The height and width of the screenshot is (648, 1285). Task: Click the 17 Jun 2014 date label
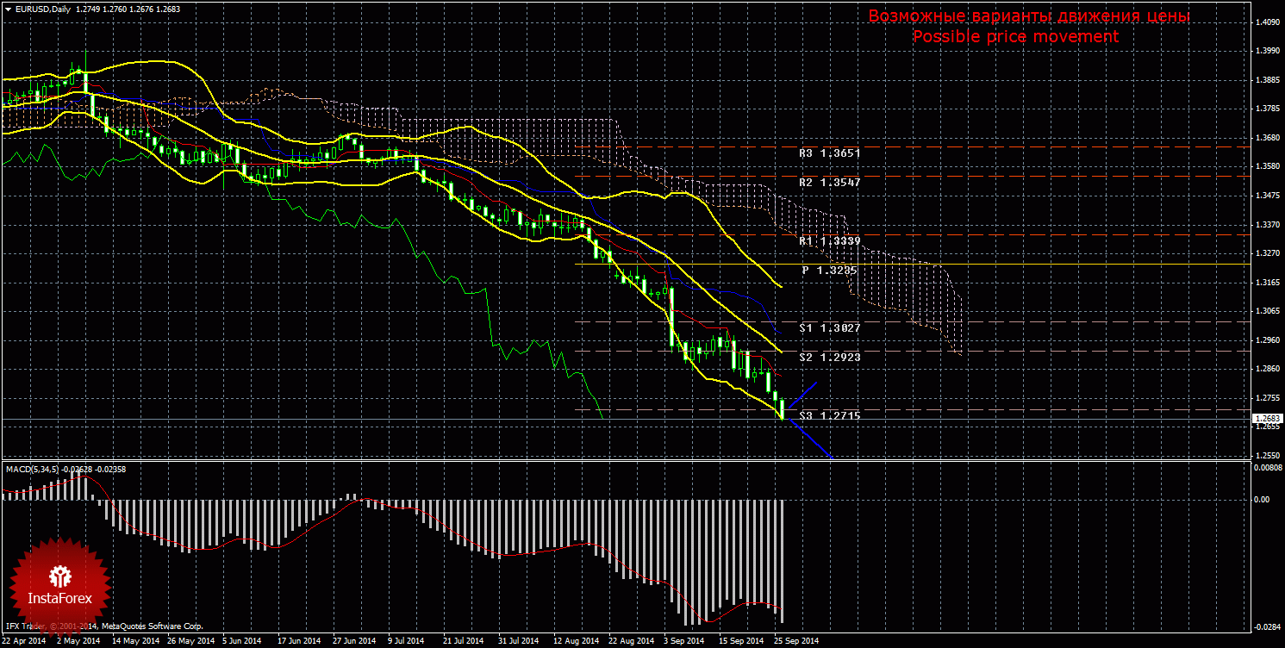299,641
